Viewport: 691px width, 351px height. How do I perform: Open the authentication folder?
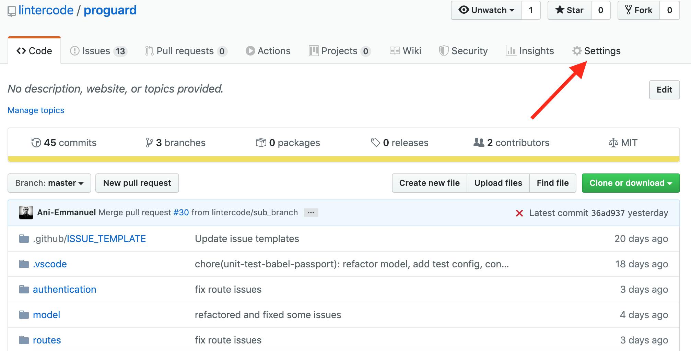[x=64, y=289]
